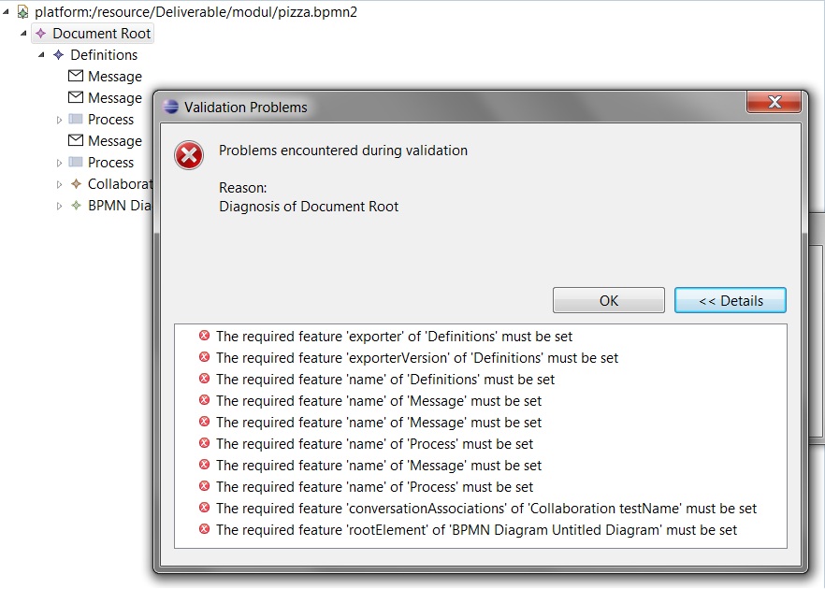Select the first Process tree label
The height and width of the screenshot is (589, 825).
(x=110, y=120)
